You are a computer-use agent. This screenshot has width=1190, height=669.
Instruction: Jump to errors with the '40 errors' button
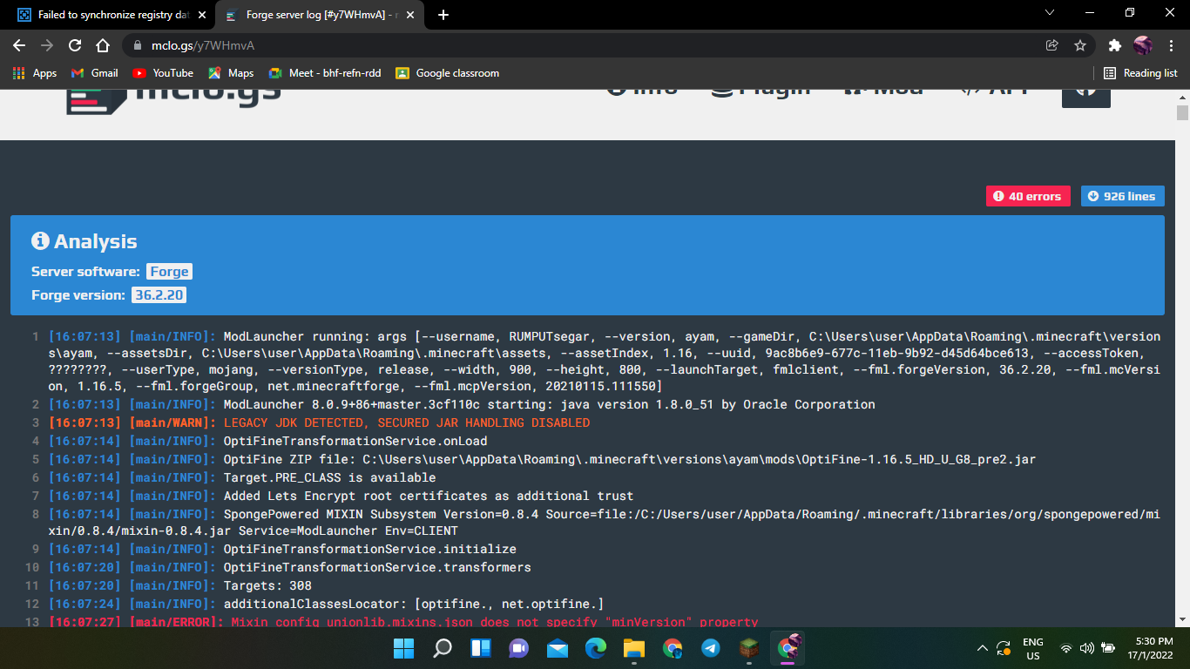(1027, 196)
